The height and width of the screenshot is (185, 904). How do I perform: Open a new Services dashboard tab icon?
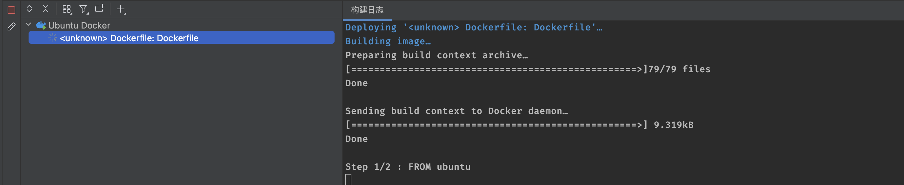point(99,9)
